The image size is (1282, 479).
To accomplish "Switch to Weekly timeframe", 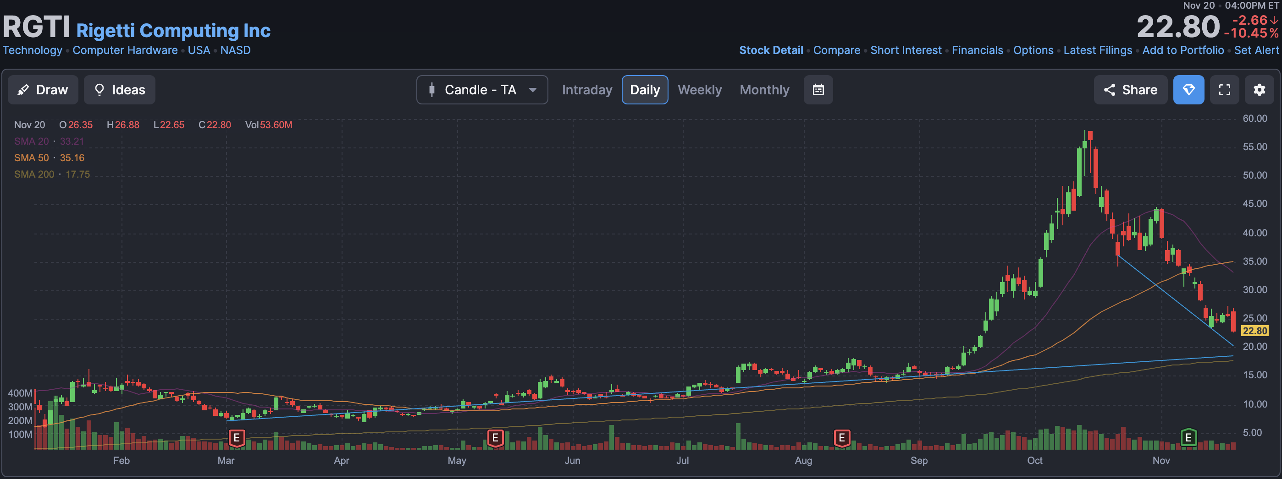I will pos(699,90).
